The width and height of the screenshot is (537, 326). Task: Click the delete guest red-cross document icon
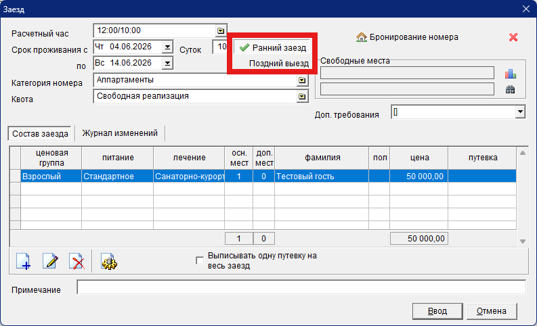click(77, 262)
